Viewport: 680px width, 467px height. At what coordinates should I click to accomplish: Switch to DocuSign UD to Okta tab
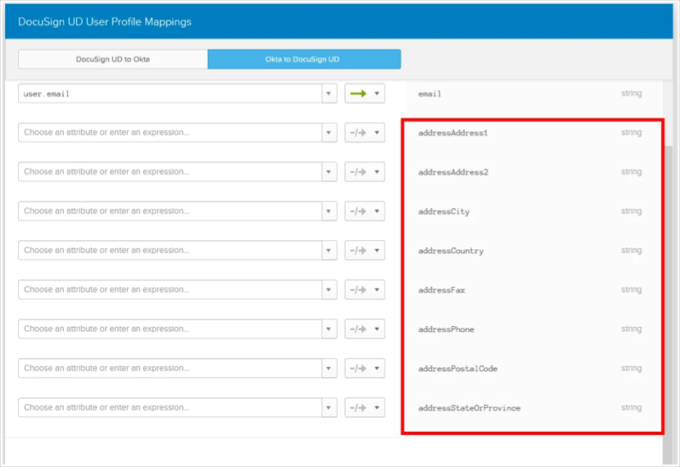(x=113, y=60)
